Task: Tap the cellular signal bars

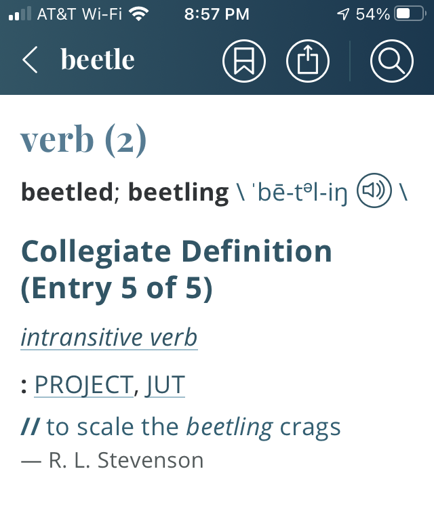Action: tap(20, 14)
